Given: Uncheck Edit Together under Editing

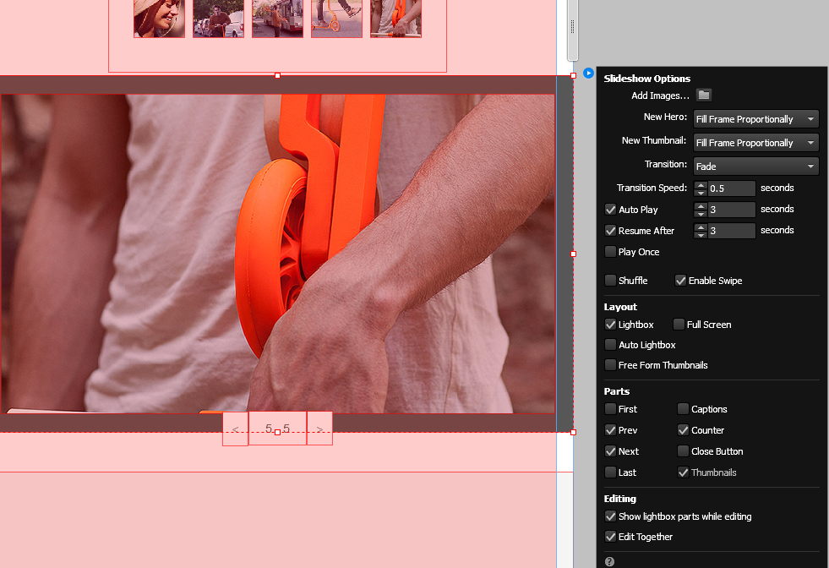Looking at the screenshot, I should (610, 536).
